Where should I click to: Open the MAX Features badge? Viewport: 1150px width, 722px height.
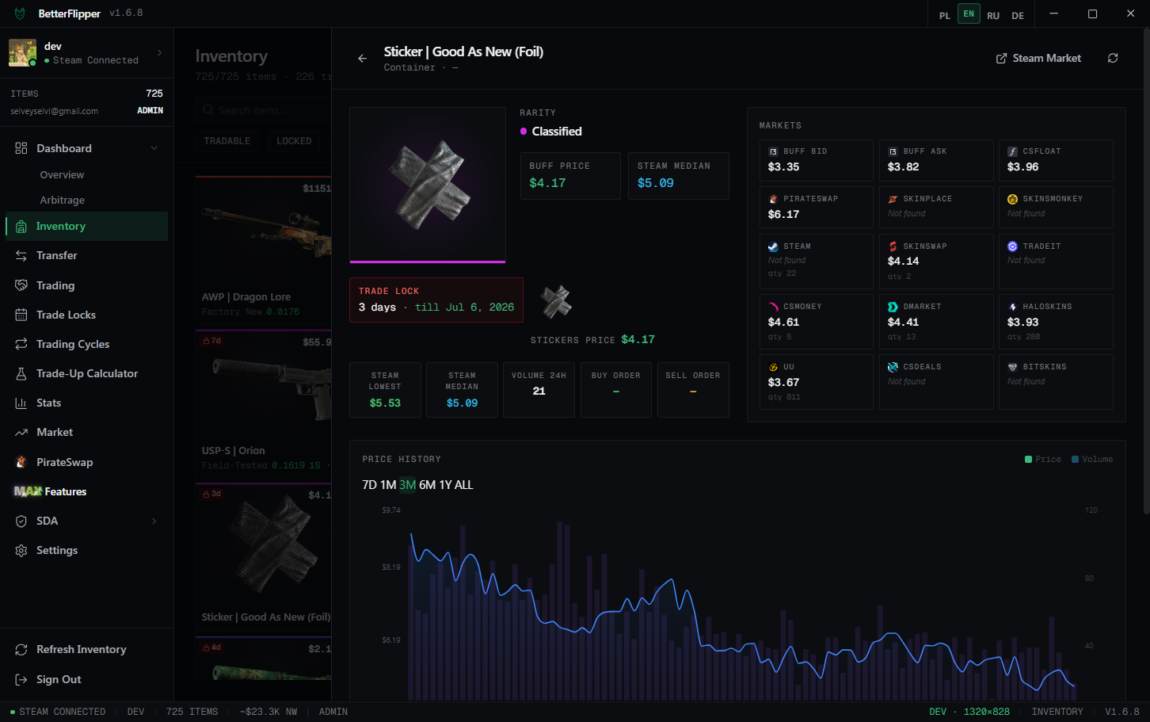tap(28, 491)
